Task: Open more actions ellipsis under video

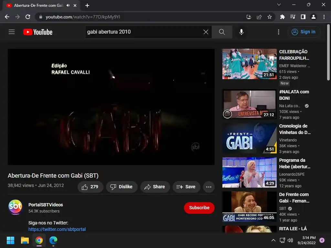Action: click(209, 187)
